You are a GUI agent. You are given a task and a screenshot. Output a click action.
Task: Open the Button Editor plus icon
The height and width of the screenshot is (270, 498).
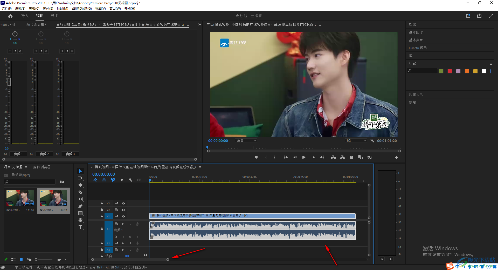(x=396, y=158)
